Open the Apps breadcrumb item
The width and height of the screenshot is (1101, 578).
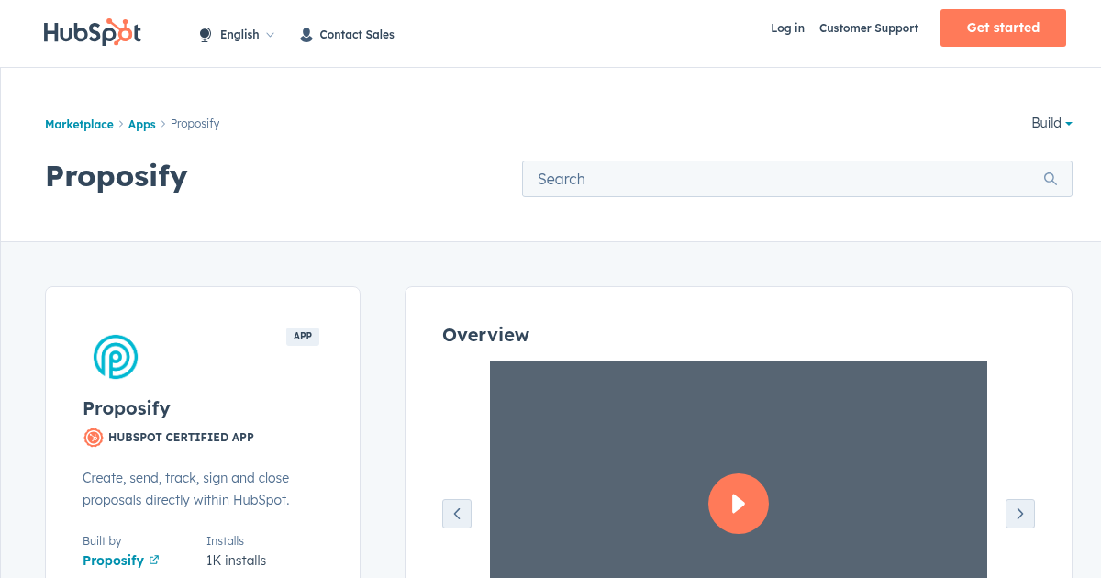point(141,124)
